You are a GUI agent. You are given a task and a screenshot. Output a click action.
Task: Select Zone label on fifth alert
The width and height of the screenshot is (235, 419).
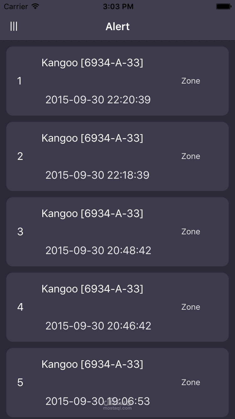pyautogui.click(x=191, y=383)
